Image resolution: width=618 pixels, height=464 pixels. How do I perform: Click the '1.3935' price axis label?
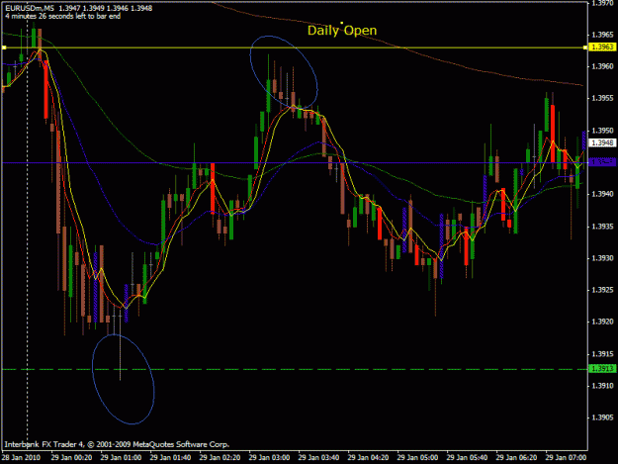pyautogui.click(x=603, y=227)
